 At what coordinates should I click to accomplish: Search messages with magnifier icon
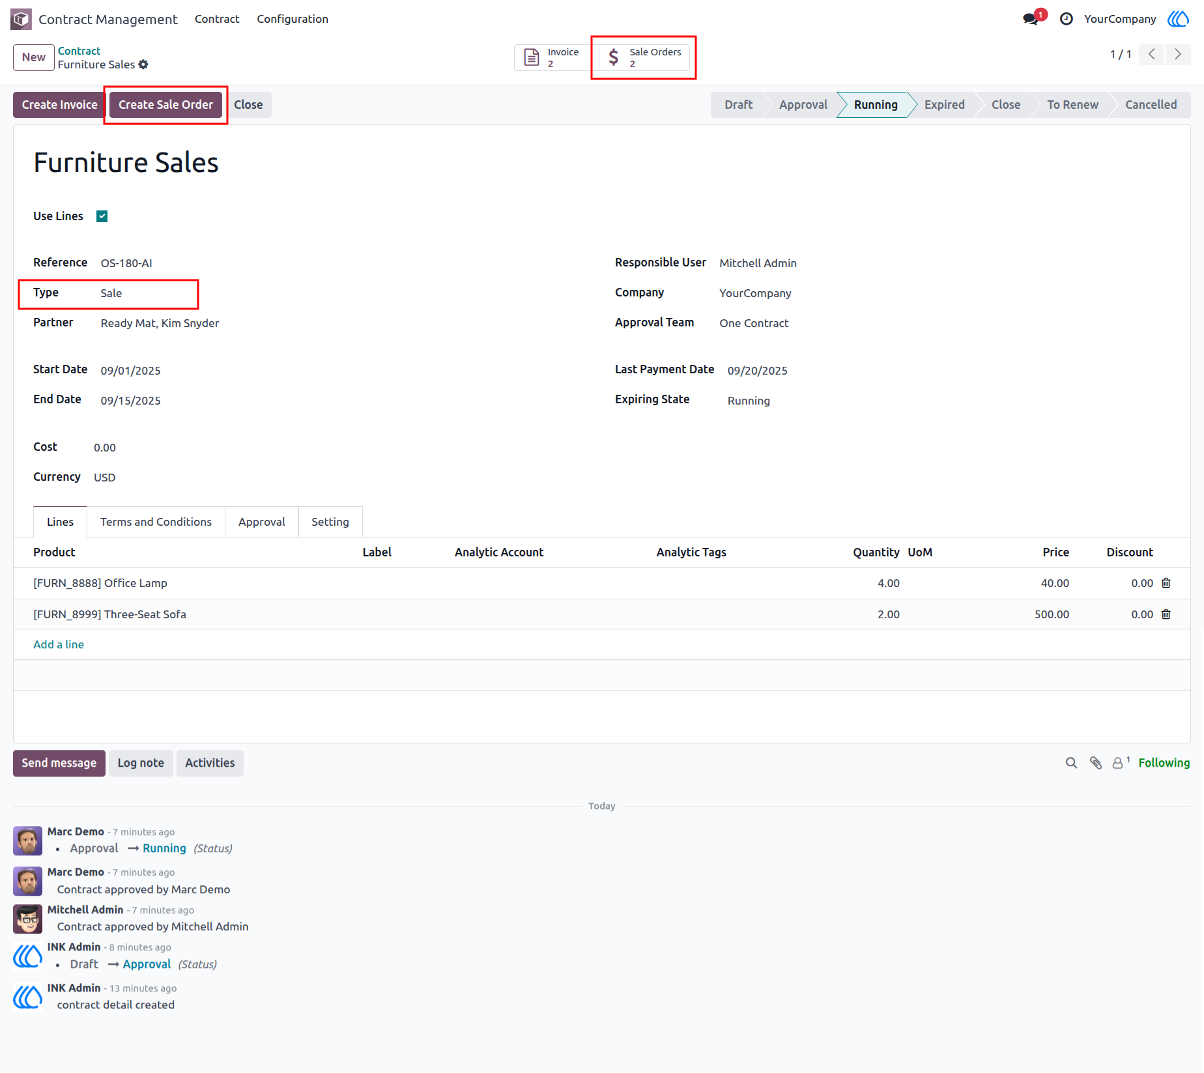pos(1071,763)
